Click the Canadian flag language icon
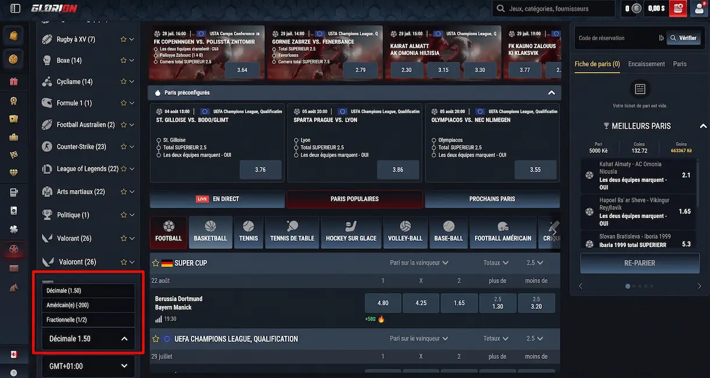 point(13,355)
